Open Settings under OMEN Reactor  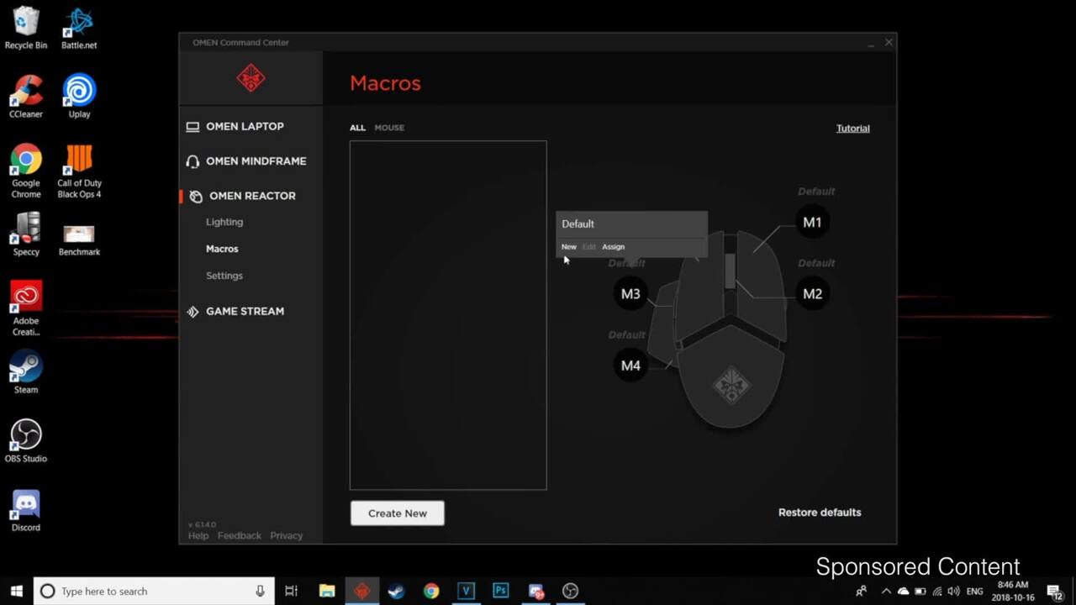click(224, 276)
